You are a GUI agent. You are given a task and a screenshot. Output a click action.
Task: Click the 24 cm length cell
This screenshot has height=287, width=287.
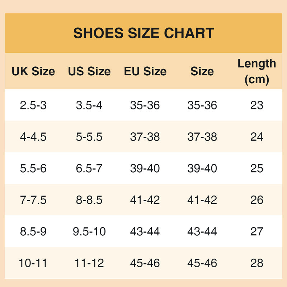pos(257,137)
